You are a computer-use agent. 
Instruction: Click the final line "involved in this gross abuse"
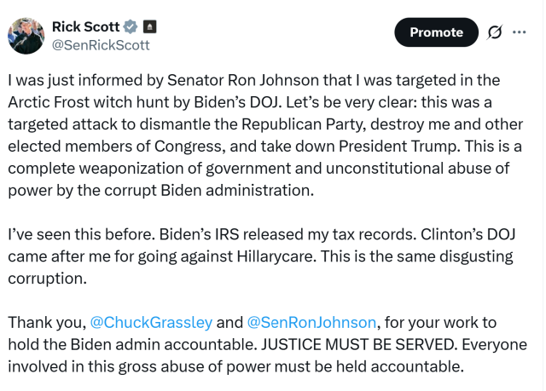click(x=235, y=367)
